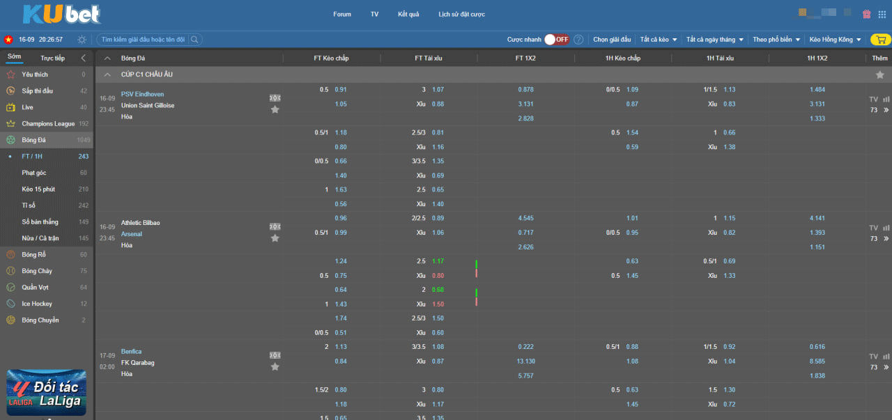Image resolution: width=892 pixels, height=420 pixels.
Task: Click the pink gift box icon
Action: coord(867,14)
